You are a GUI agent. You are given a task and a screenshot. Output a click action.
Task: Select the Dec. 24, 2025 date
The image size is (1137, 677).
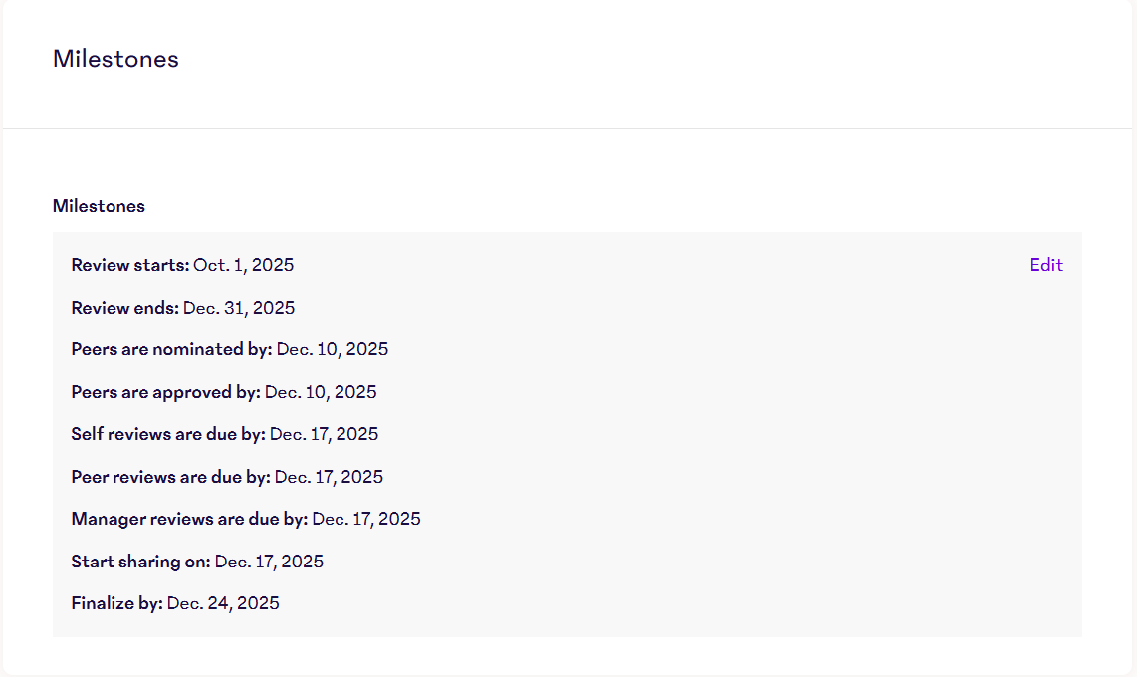pyautogui.click(x=223, y=603)
